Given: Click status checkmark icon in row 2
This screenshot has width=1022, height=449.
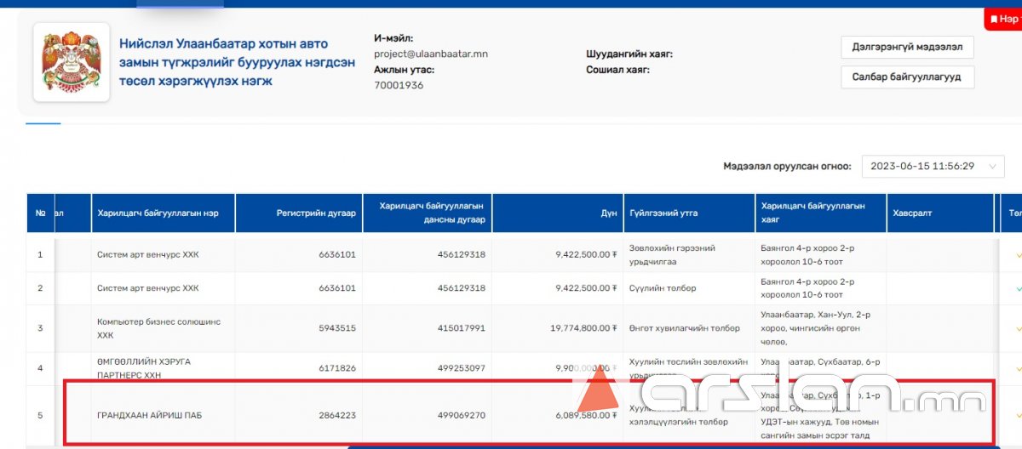Looking at the screenshot, I should (1018, 288).
